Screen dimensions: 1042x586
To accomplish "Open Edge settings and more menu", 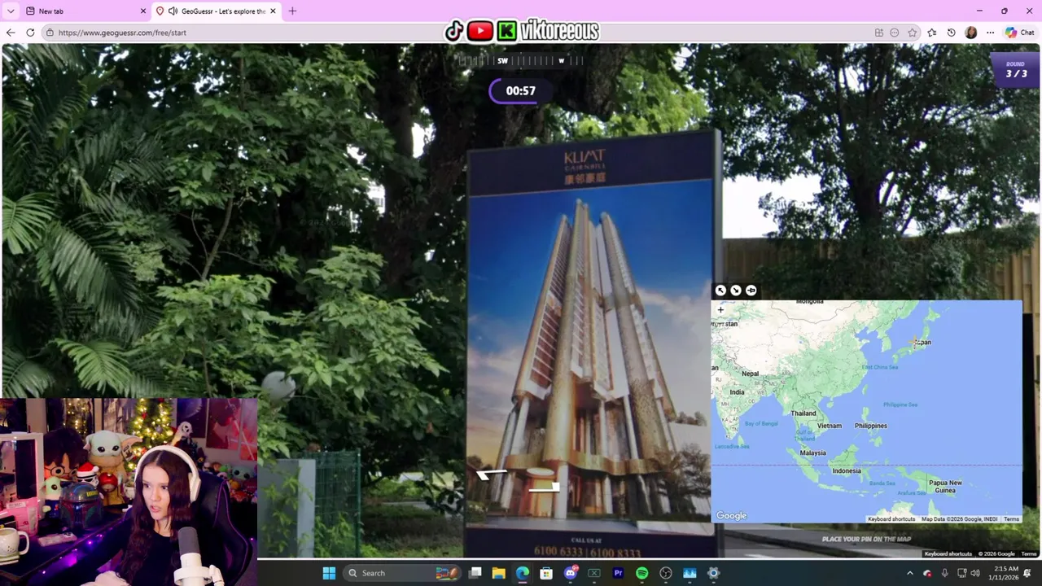I will tap(990, 33).
